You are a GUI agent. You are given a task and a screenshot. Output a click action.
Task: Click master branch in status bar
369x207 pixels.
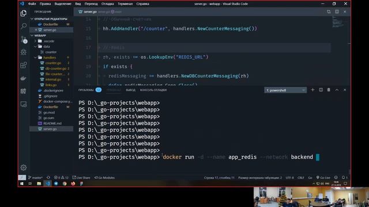[x=35, y=178]
